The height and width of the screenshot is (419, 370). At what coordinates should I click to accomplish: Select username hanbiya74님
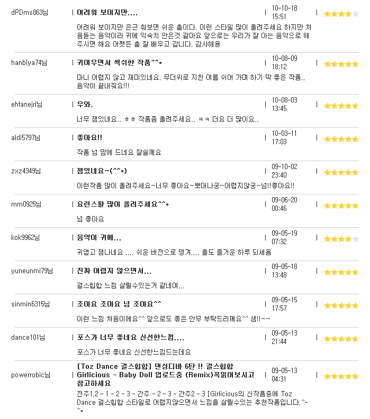(x=29, y=63)
